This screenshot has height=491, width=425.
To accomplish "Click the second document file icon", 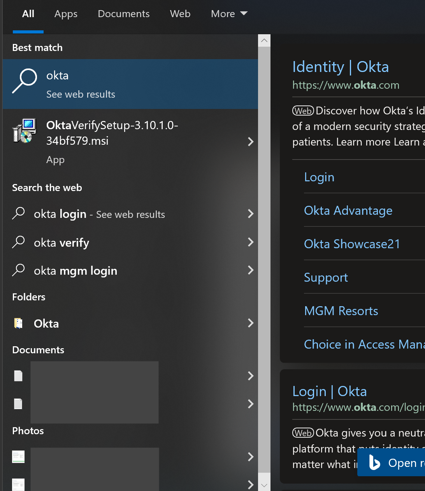I will (18, 404).
